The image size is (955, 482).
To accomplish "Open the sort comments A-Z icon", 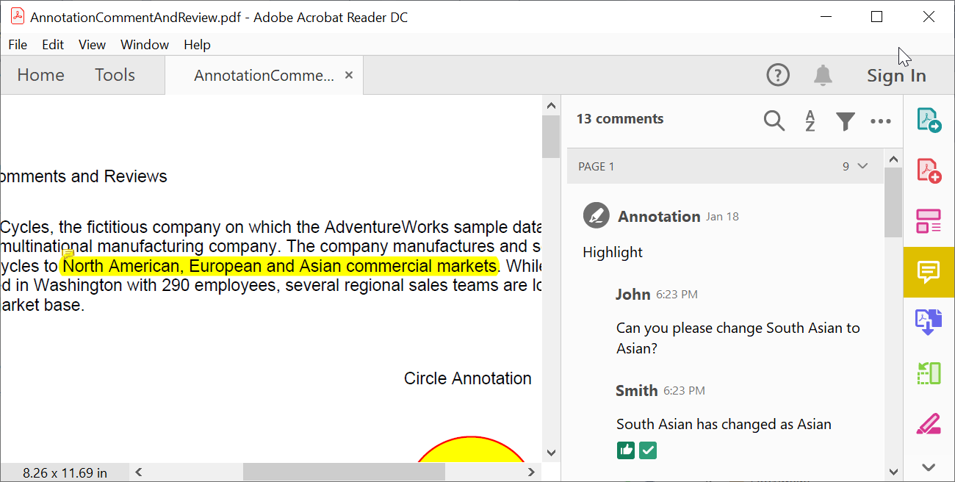I will pos(810,120).
